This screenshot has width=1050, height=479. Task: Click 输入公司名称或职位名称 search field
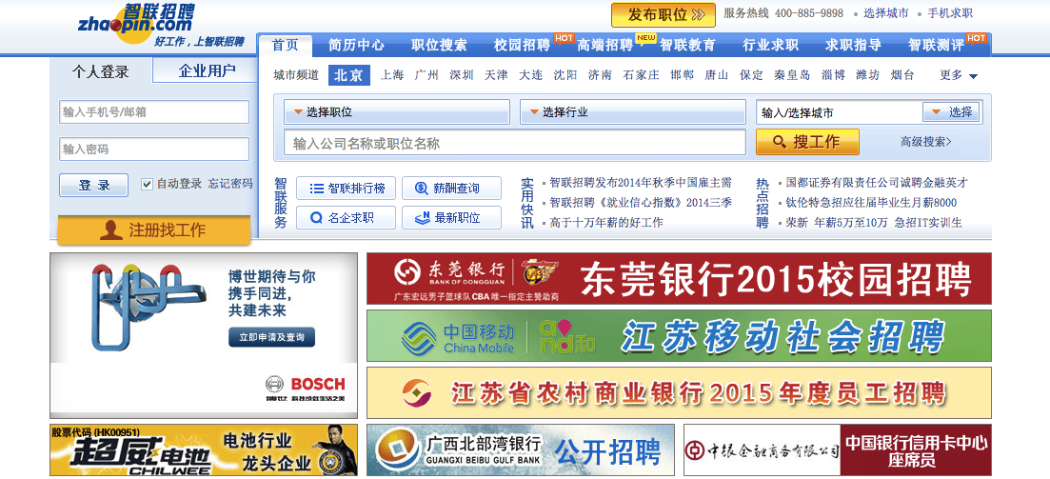(x=515, y=143)
